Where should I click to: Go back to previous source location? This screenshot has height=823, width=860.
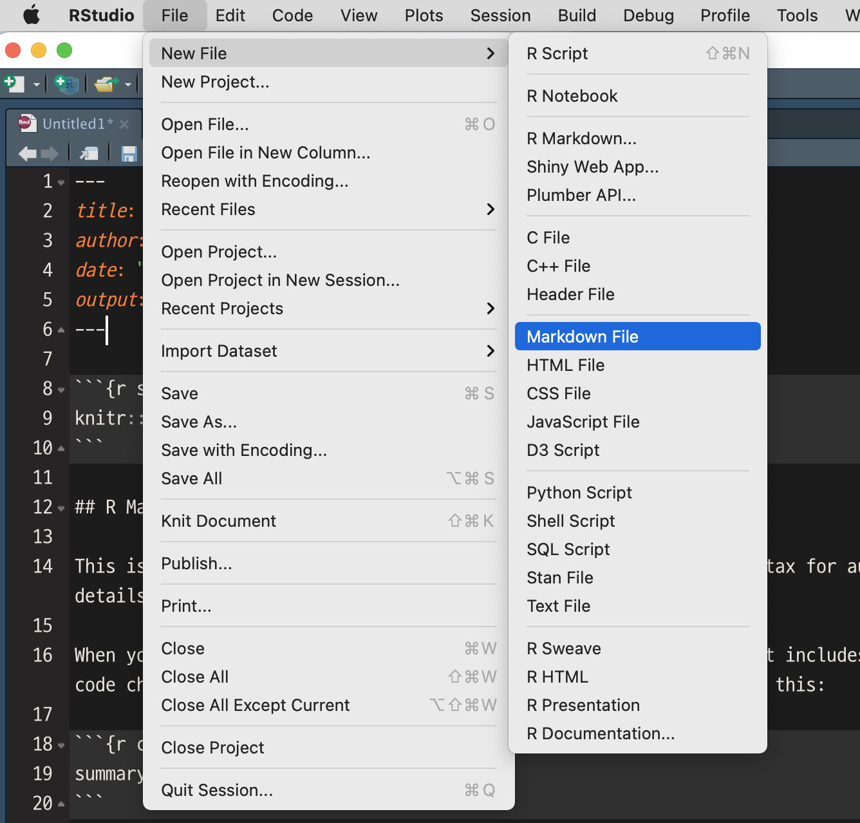[x=28, y=153]
